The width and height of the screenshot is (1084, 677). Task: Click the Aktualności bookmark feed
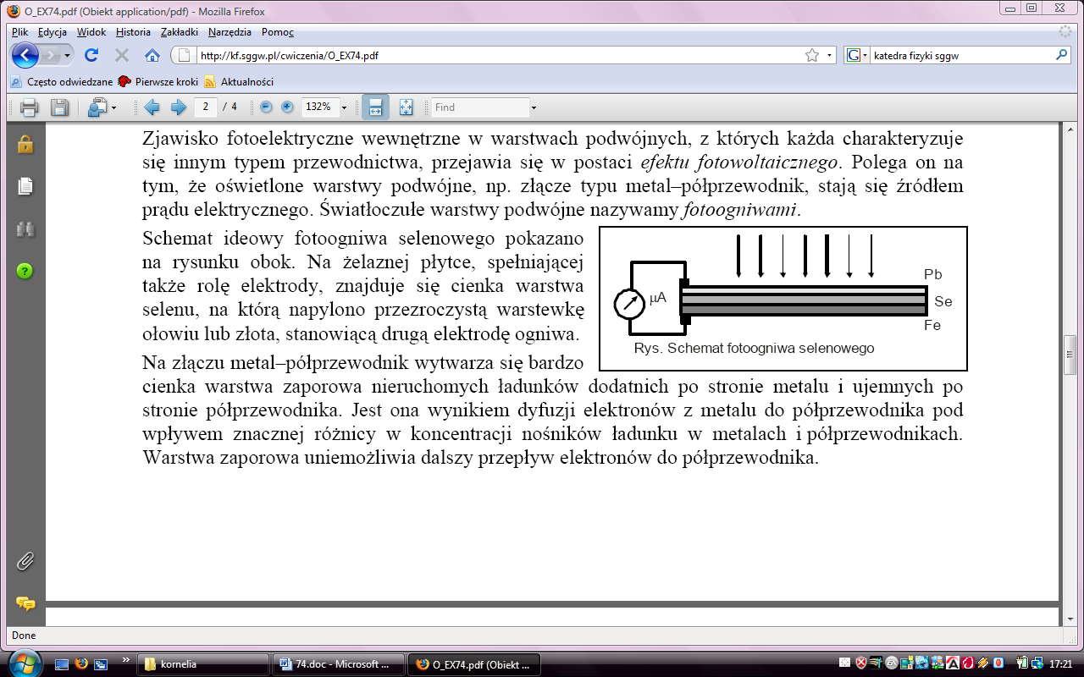[x=246, y=82]
